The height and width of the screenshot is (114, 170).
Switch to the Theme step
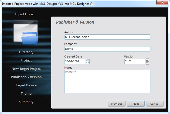pos(26,94)
